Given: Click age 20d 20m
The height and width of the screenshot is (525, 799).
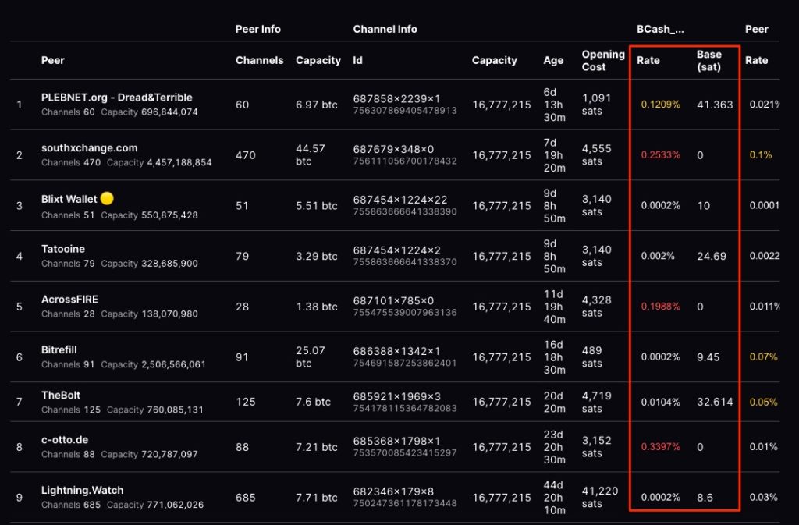Looking at the screenshot, I should coord(553,402).
